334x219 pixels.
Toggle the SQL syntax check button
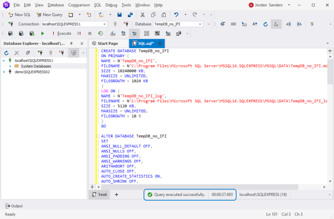pos(276,24)
